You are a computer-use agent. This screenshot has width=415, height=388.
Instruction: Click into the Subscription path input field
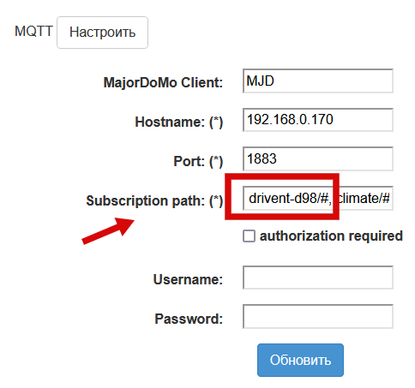tap(318, 198)
